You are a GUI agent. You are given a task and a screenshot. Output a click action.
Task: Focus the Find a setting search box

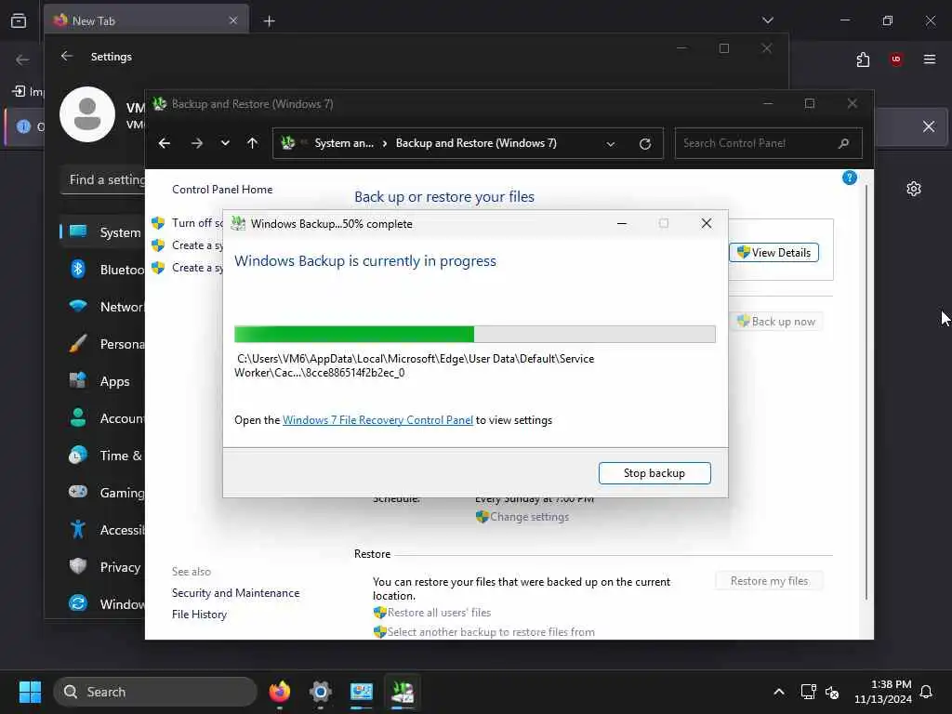tap(103, 179)
